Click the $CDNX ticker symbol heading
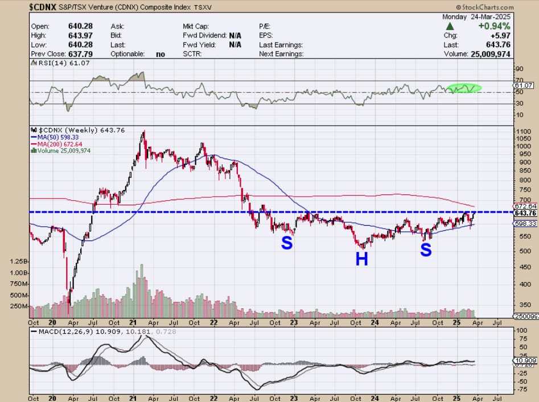Image resolution: width=539 pixels, height=402 pixels. coord(43,7)
